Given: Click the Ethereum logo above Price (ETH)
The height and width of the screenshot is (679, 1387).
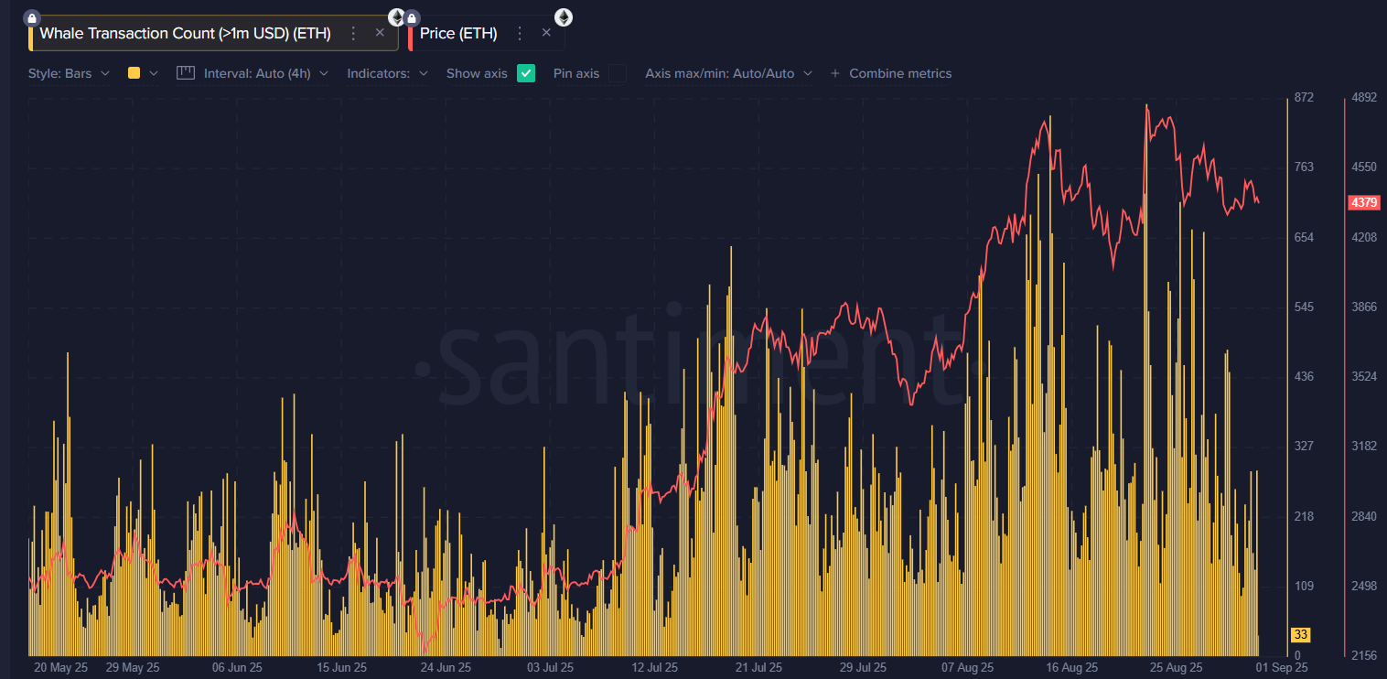Looking at the screenshot, I should point(564,16).
